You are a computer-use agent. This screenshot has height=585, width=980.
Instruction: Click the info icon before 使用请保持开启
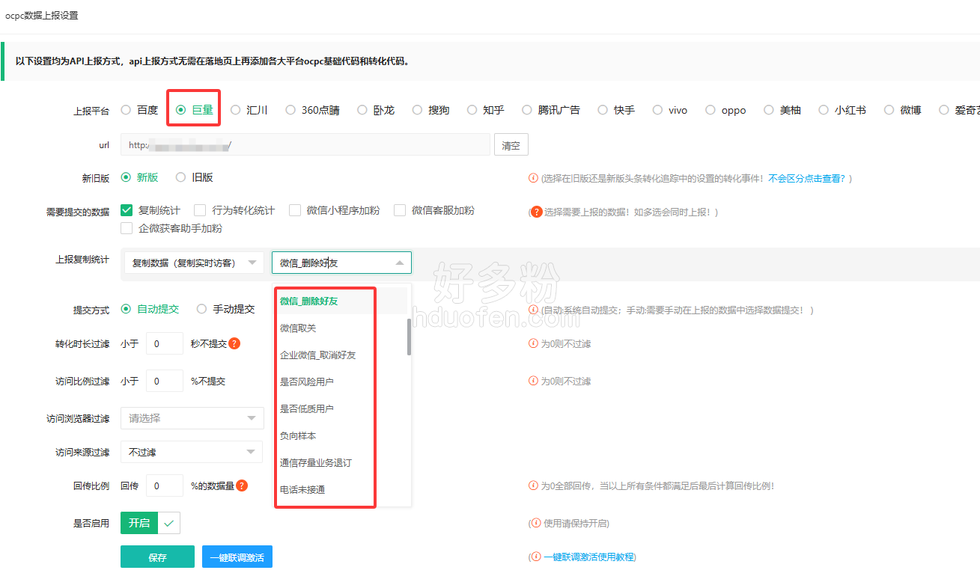point(535,523)
